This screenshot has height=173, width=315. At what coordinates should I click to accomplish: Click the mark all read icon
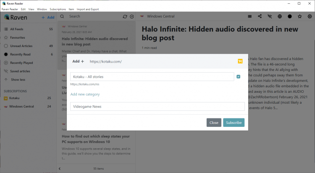click(x=132, y=16)
